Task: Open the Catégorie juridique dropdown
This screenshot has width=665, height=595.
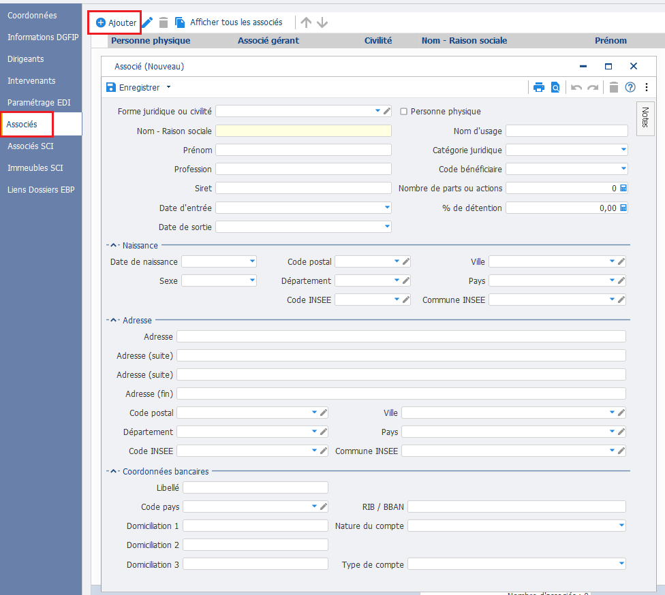Action: pyautogui.click(x=623, y=150)
